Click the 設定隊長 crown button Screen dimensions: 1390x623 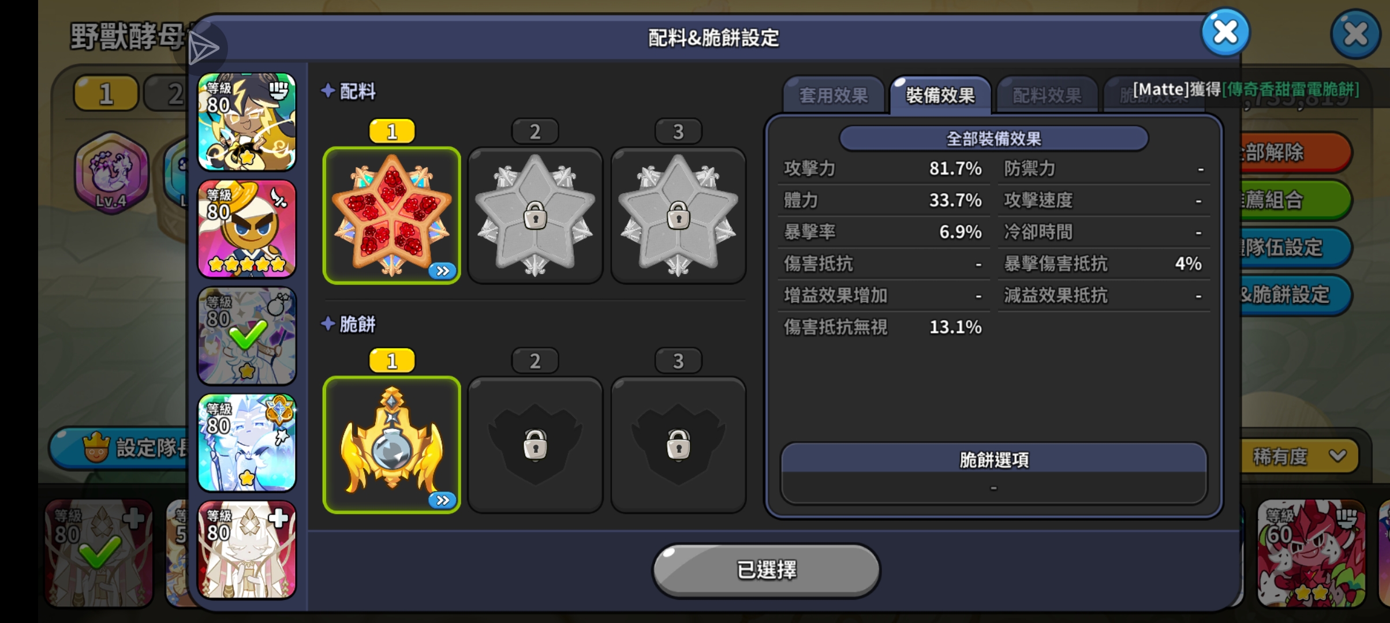[x=121, y=448]
